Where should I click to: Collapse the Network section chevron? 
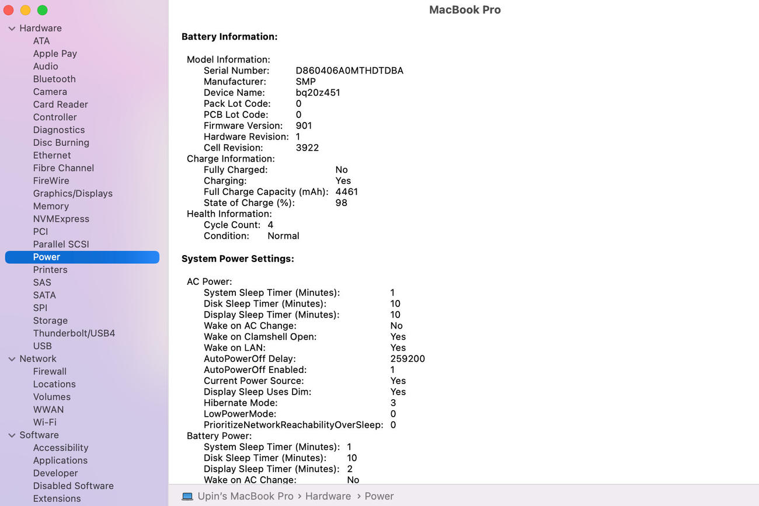[x=12, y=359]
